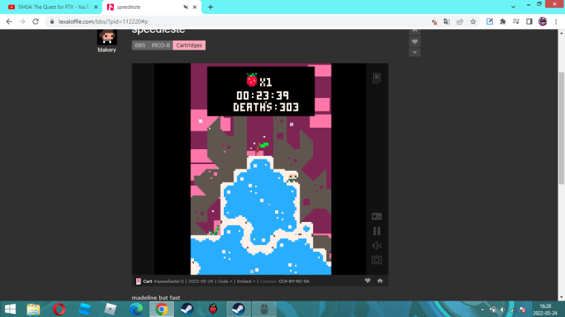Click the blakery username link
This screenshot has height=317, width=565.
point(106,50)
